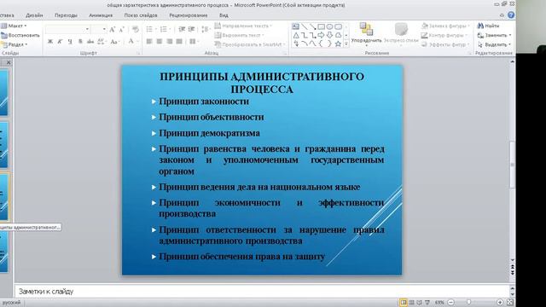The width and height of the screenshot is (546, 307).
Task: Switch to Normal view in status bar
Action: [x=404, y=303]
